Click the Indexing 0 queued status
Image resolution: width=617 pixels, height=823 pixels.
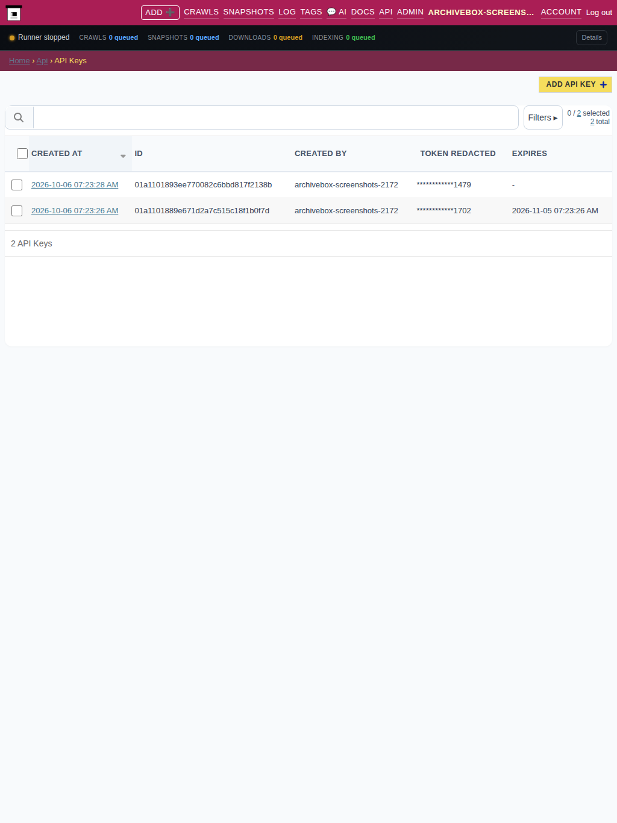click(x=343, y=37)
